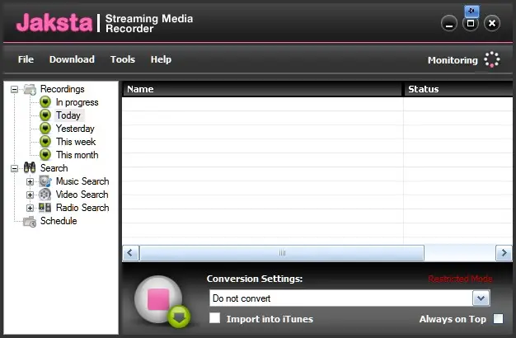
Task: Expand the Music Search node
Action: point(30,181)
